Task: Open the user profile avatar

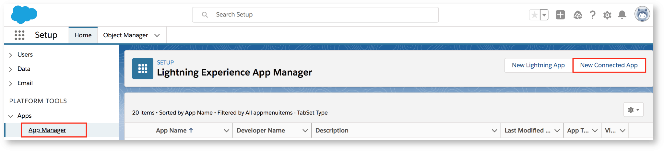Action: click(x=642, y=14)
